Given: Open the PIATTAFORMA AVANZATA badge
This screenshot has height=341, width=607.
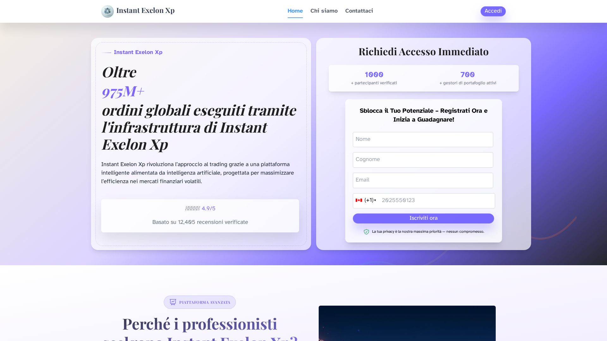Looking at the screenshot, I should pyautogui.click(x=199, y=302).
